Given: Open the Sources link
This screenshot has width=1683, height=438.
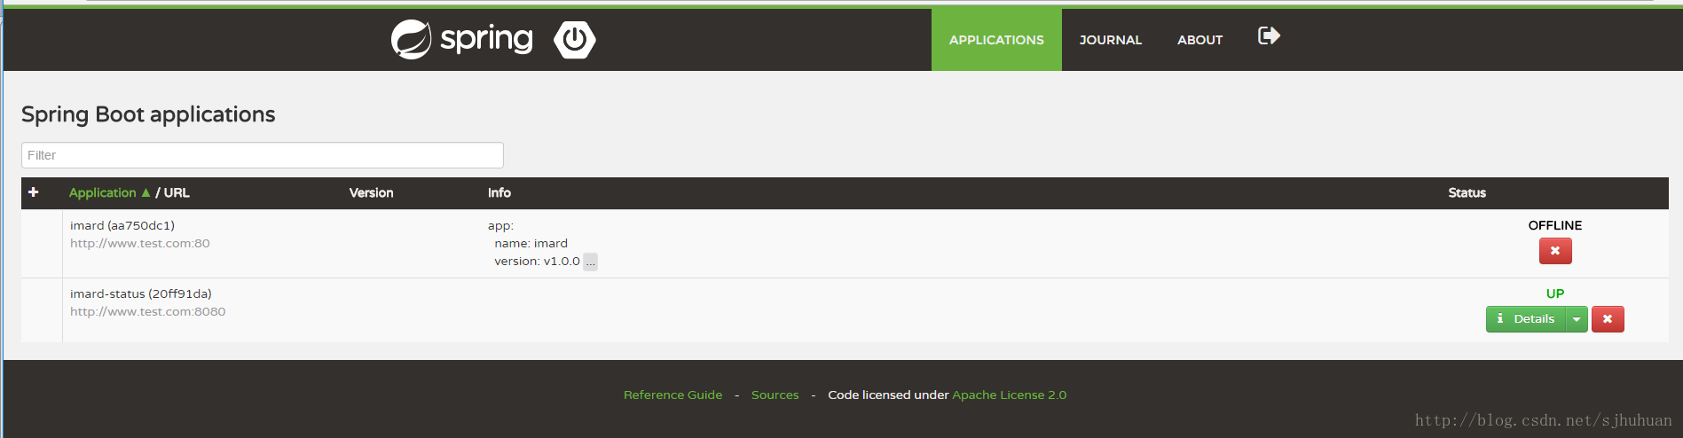Looking at the screenshot, I should 775,395.
